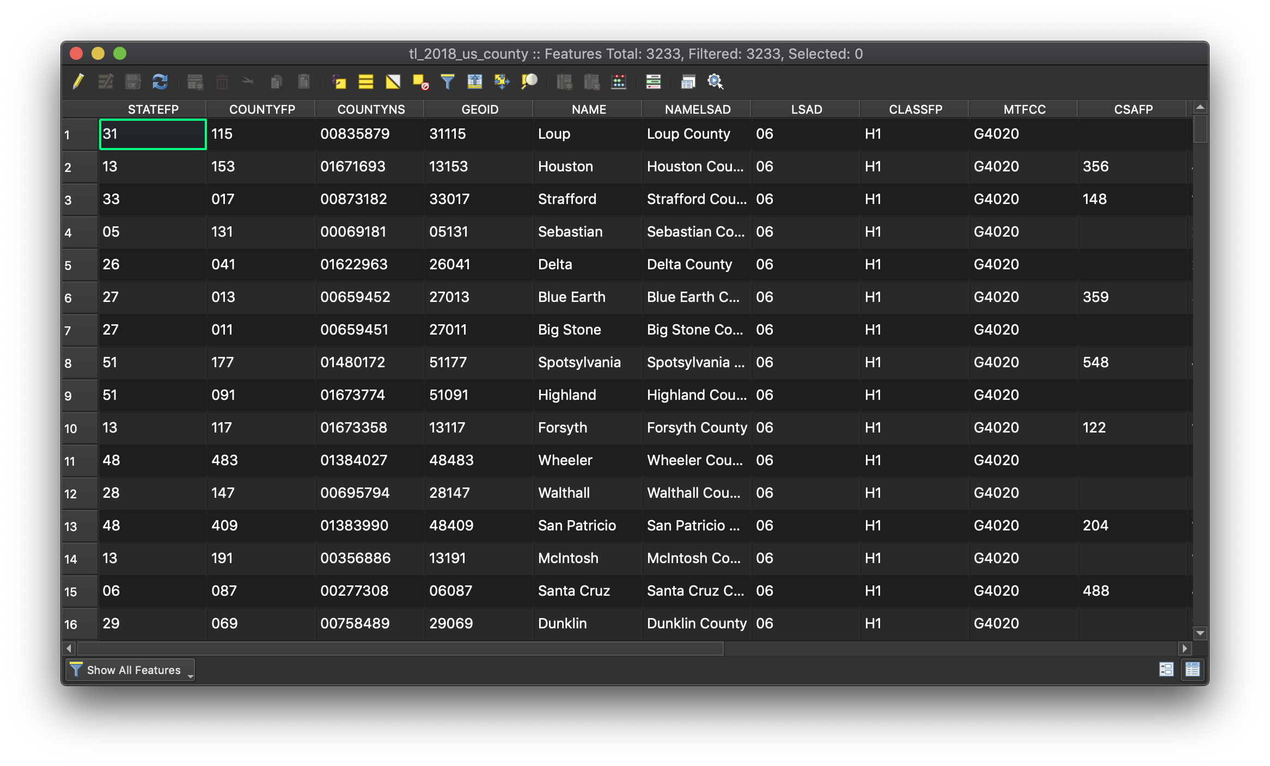Image resolution: width=1270 pixels, height=766 pixels.
Task: Open the Show All Features filter dropdown
Action: pos(131,670)
